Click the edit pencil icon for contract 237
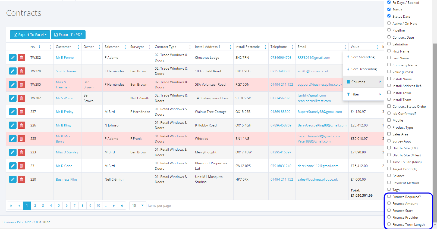The width and height of the screenshot is (437, 229). point(12,112)
